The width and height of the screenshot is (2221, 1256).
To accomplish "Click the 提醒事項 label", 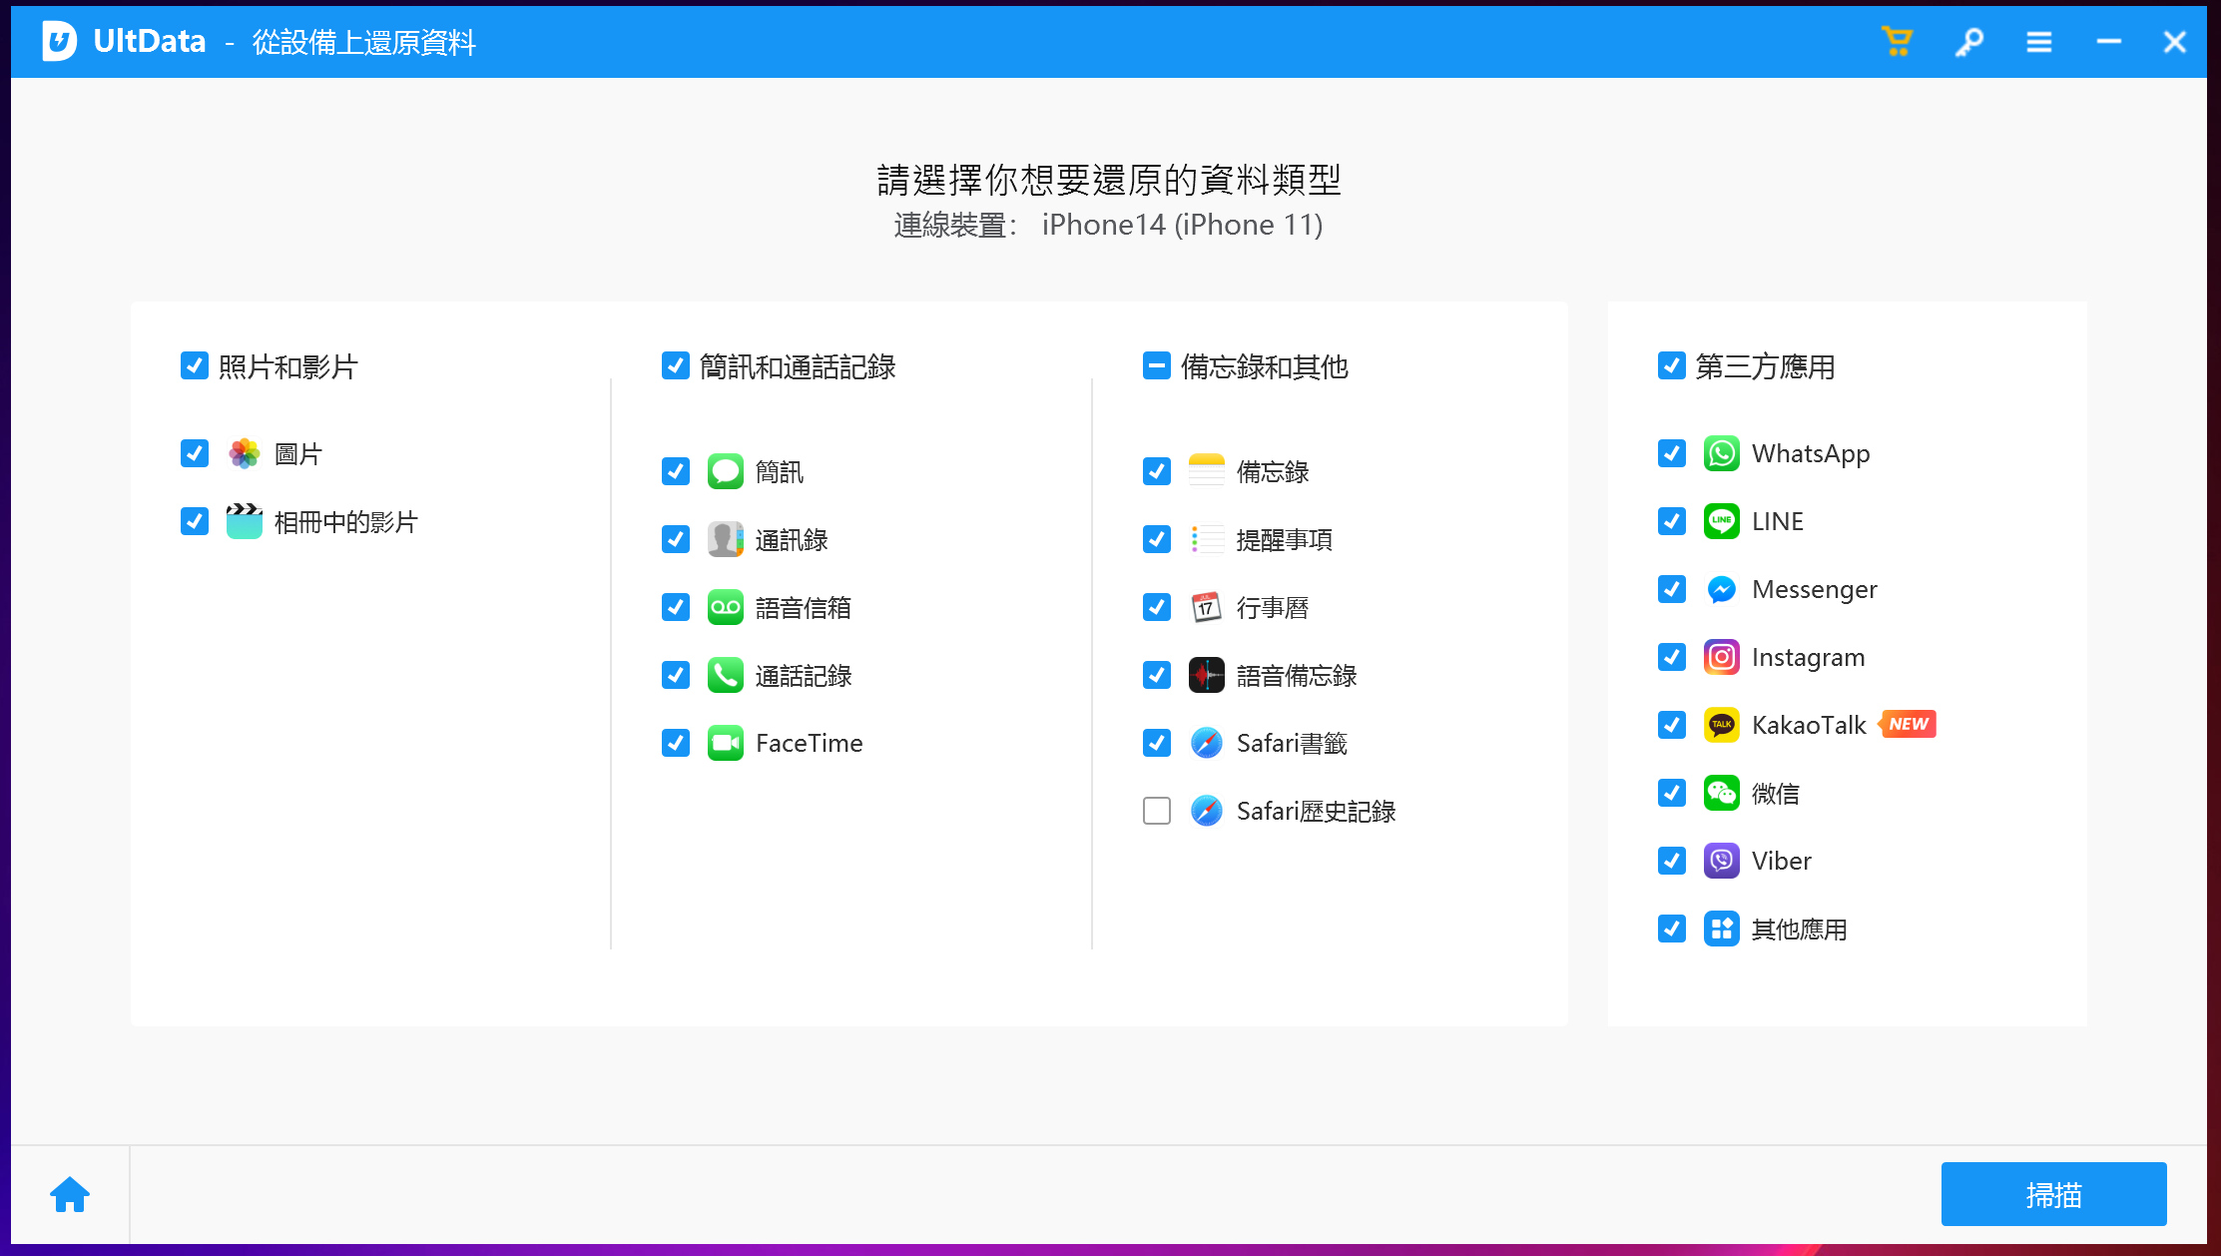I will tap(1285, 539).
